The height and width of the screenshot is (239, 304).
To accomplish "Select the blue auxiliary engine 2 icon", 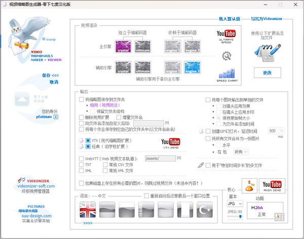I will tap(193, 67).
